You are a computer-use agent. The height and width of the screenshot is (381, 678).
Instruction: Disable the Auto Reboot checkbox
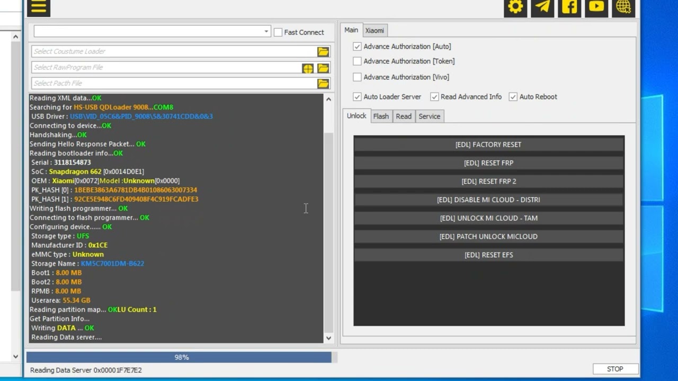click(513, 97)
